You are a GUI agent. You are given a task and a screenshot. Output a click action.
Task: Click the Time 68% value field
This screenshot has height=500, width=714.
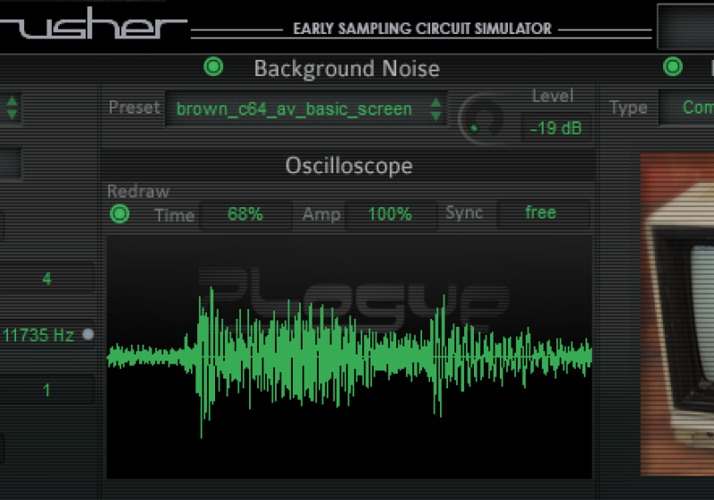coord(245,214)
